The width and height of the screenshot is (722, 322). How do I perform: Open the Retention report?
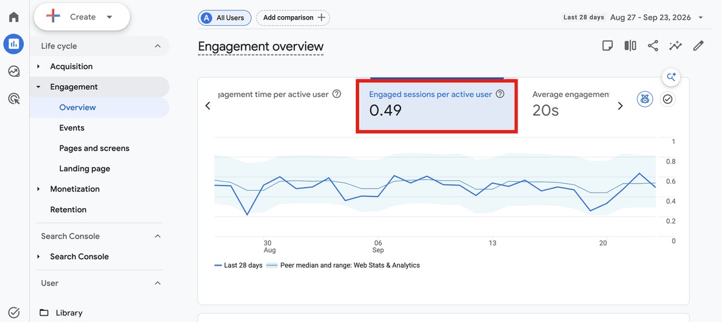(68, 209)
